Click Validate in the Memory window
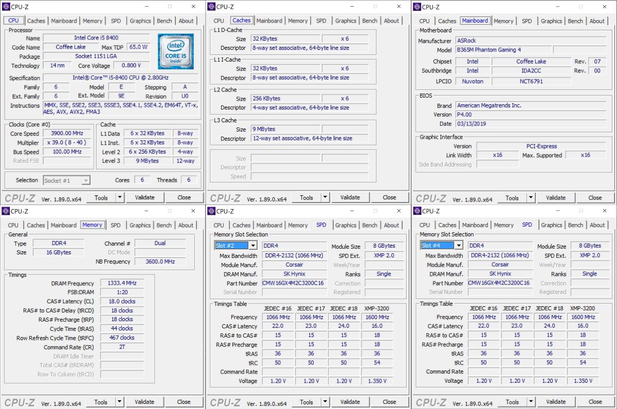This screenshot has height=409, width=617. click(x=144, y=402)
